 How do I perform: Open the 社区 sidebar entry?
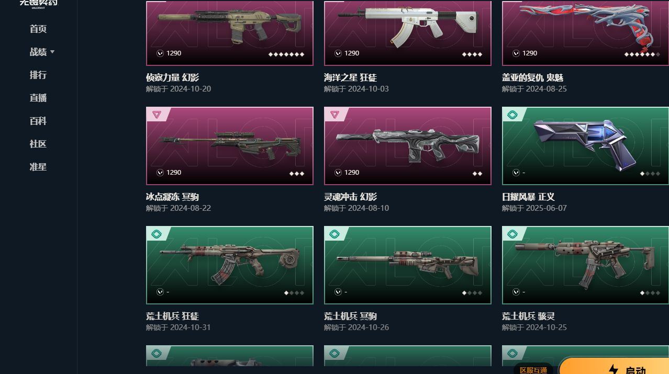click(38, 144)
